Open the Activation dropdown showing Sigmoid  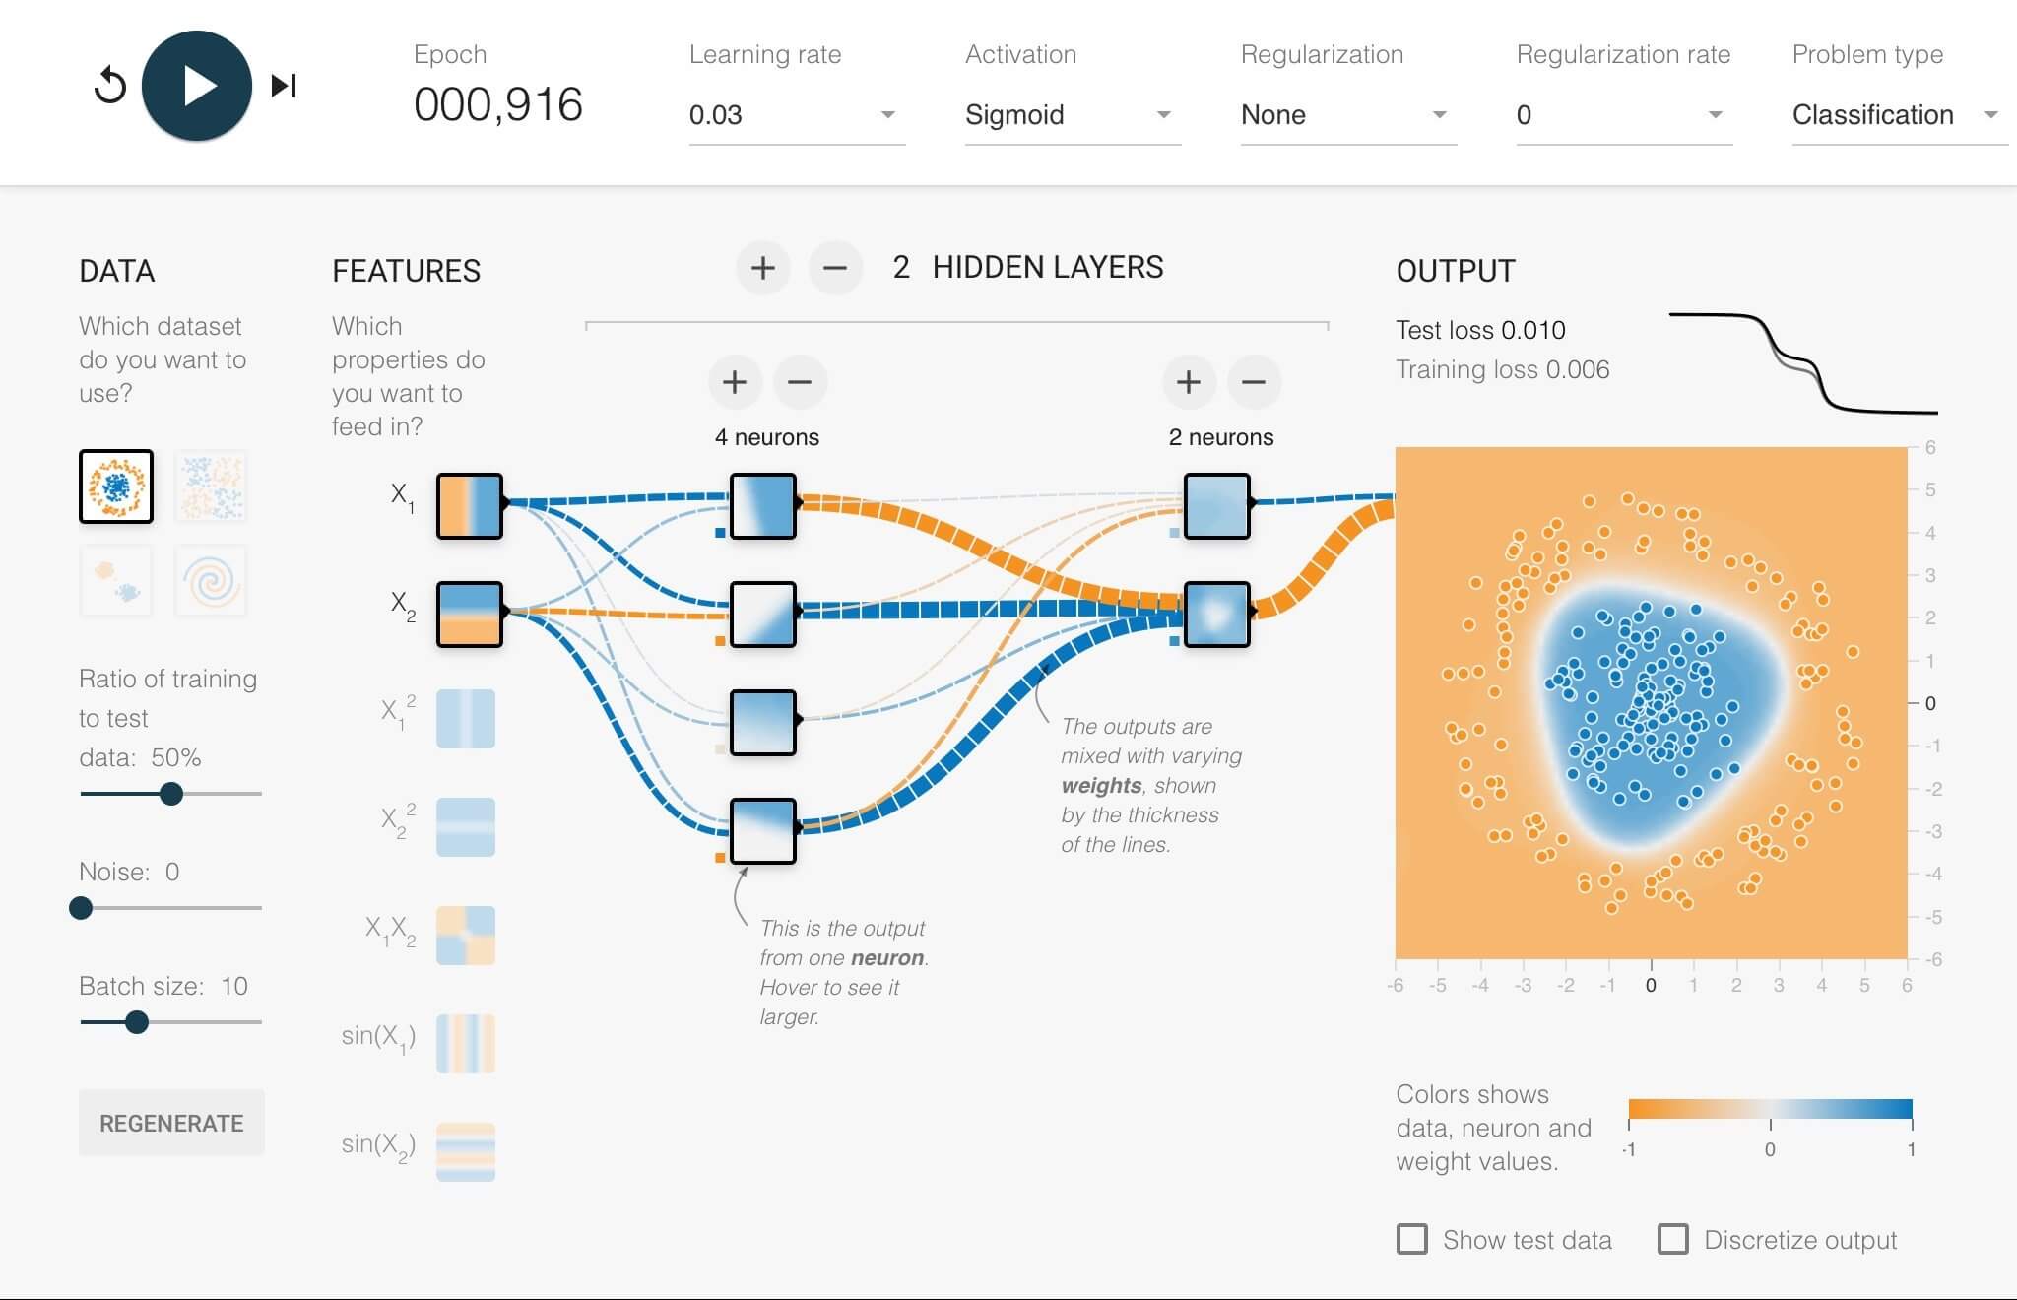pyautogui.click(x=1072, y=115)
